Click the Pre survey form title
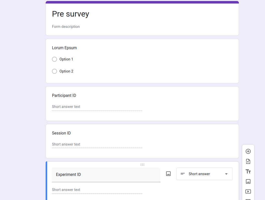Viewport: 265px width, 200px height. (x=71, y=14)
